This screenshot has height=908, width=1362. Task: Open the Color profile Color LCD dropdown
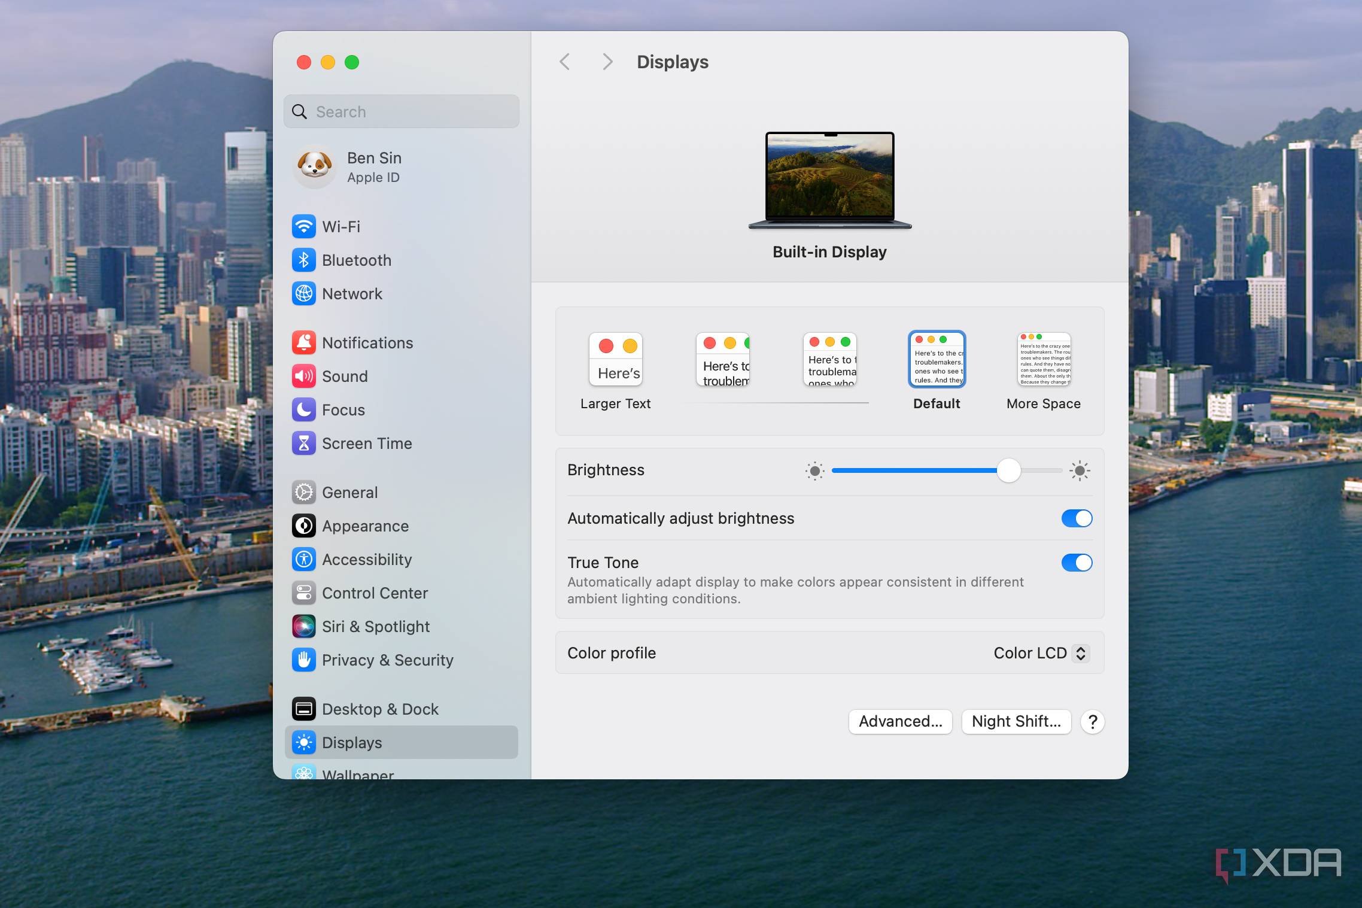[1041, 653]
